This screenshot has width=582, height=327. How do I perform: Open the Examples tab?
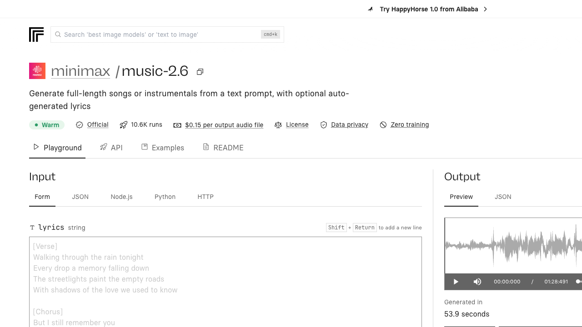click(163, 148)
